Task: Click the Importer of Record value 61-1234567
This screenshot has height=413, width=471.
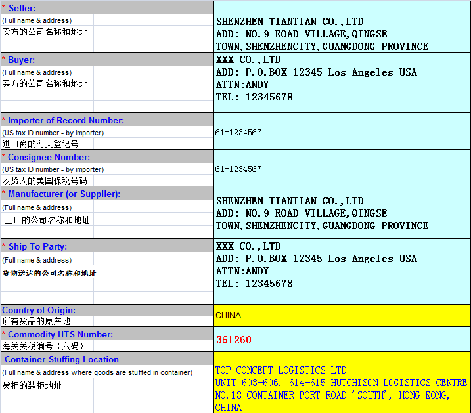Action: point(342,131)
